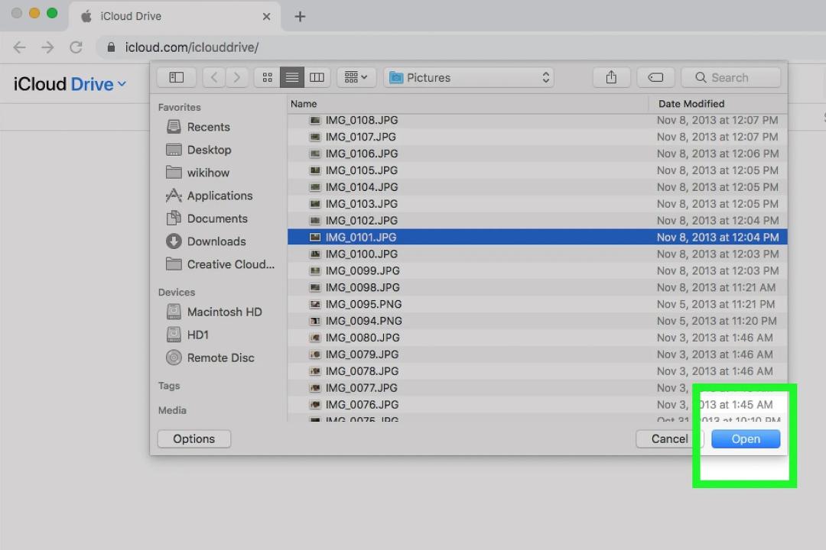Select file IMG_0105.JPG
The height and width of the screenshot is (550, 826).
point(538,170)
